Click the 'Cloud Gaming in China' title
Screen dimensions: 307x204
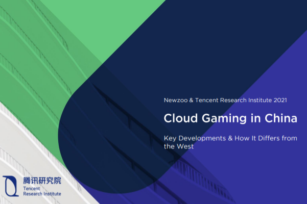pyautogui.click(x=230, y=118)
